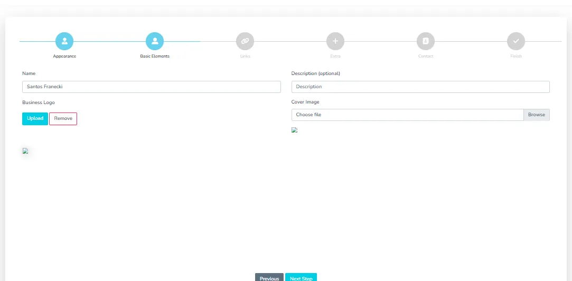
Task: Go back with the Previous button
Action: tap(269, 277)
